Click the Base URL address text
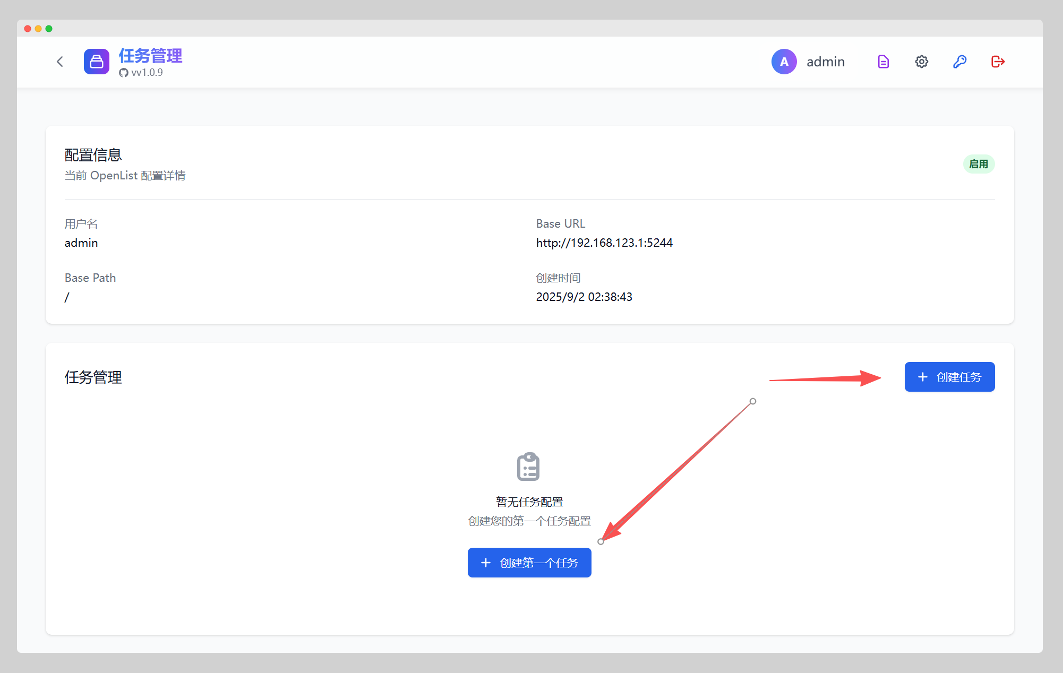 [x=604, y=243]
